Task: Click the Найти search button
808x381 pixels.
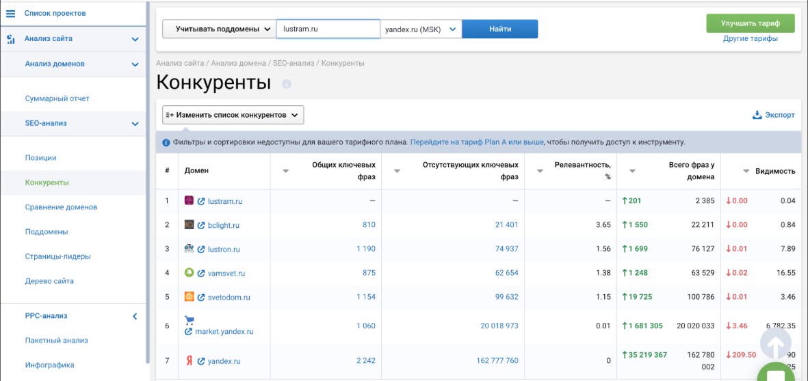Action: point(500,29)
